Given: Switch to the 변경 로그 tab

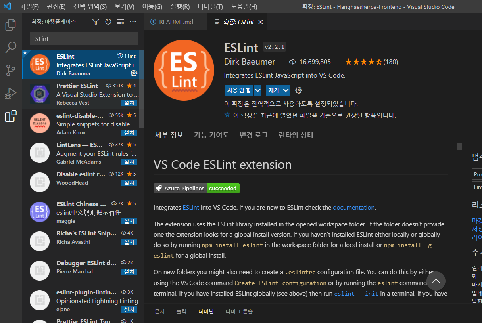Looking at the screenshot, I should pyautogui.click(x=253, y=135).
